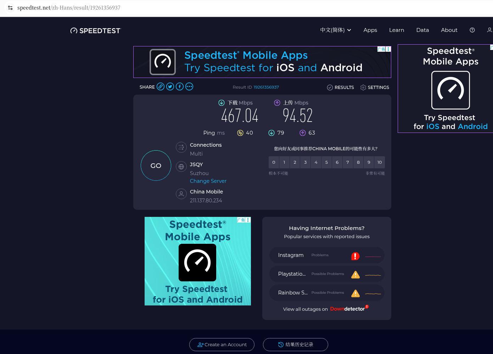This screenshot has width=493, height=354.
Task: Click the download arrow icon beside 下载 Mbps
Action: [x=222, y=103]
